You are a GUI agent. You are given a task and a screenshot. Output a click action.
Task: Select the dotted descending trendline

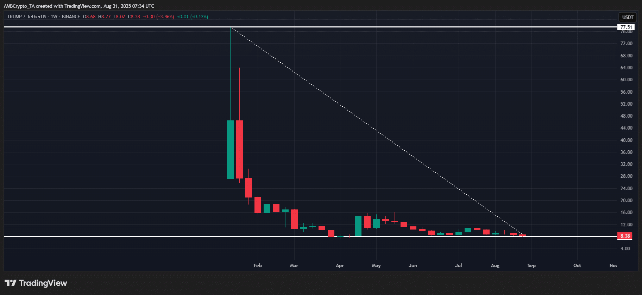click(x=377, y=131)
